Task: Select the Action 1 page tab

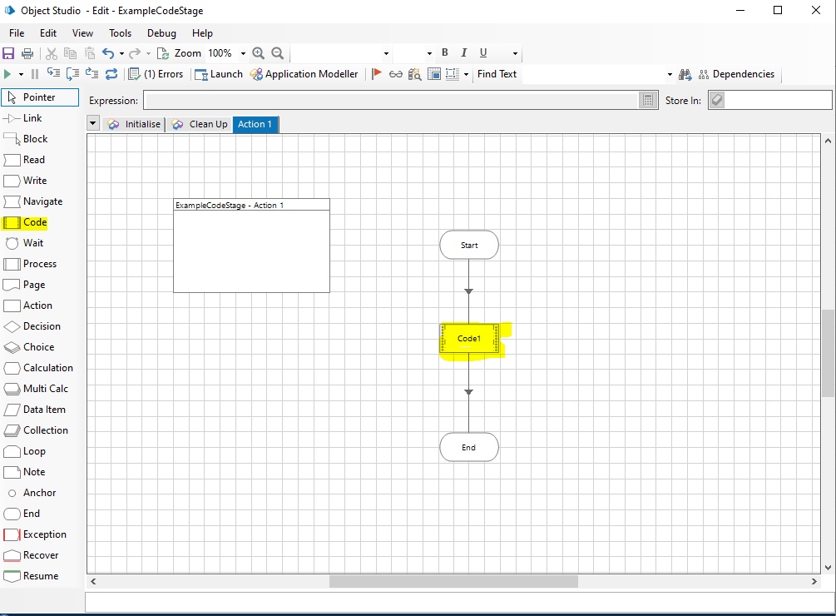Action: 255,124
